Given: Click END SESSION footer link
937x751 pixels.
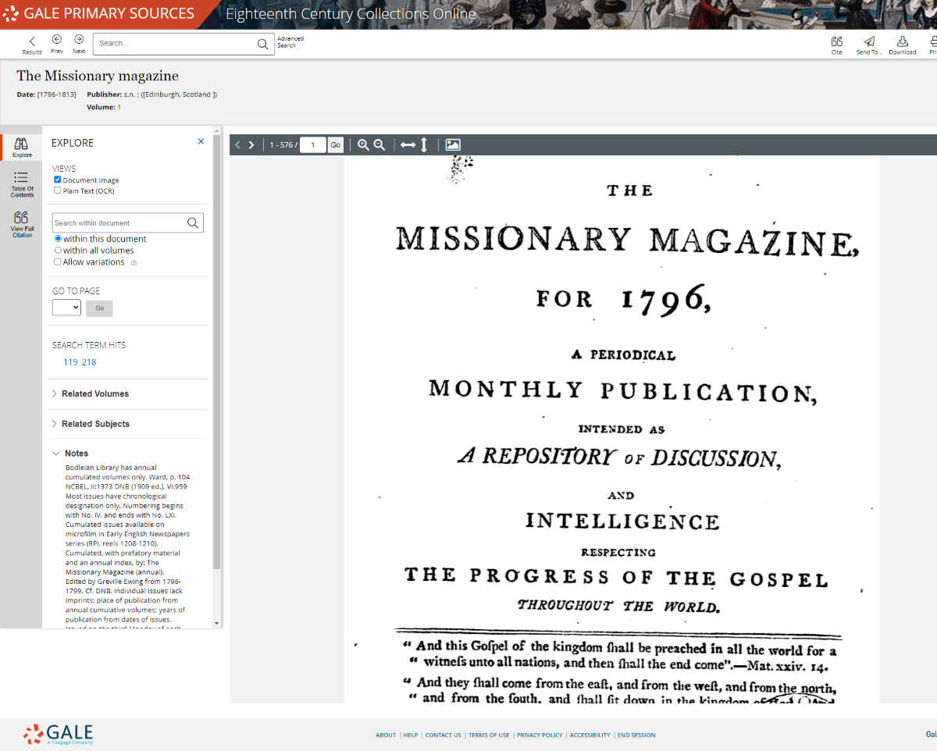Looking at the screenshot, I should click(x=636, y=735).
